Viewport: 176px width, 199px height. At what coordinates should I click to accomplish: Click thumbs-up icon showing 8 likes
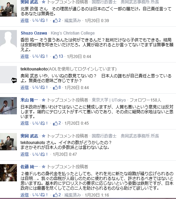55,87
